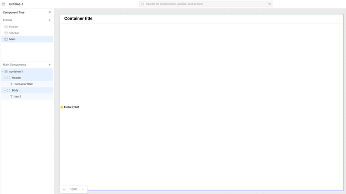This screenshot has height=194, width=346.
Task: Collapse the container1 tree node
Action: (x=3, y=71)
